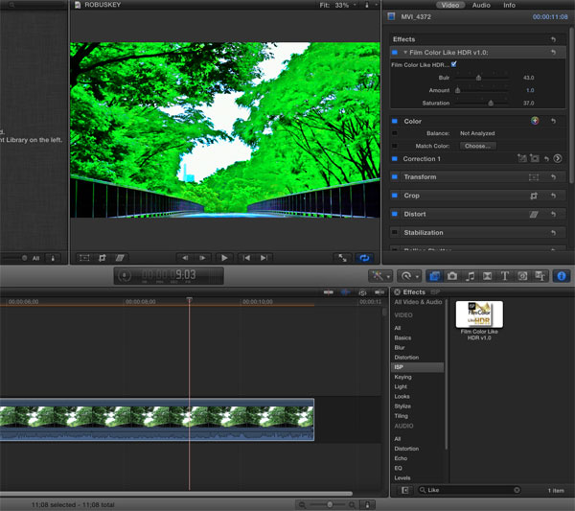Step back one frame

(x=185, y=258)
